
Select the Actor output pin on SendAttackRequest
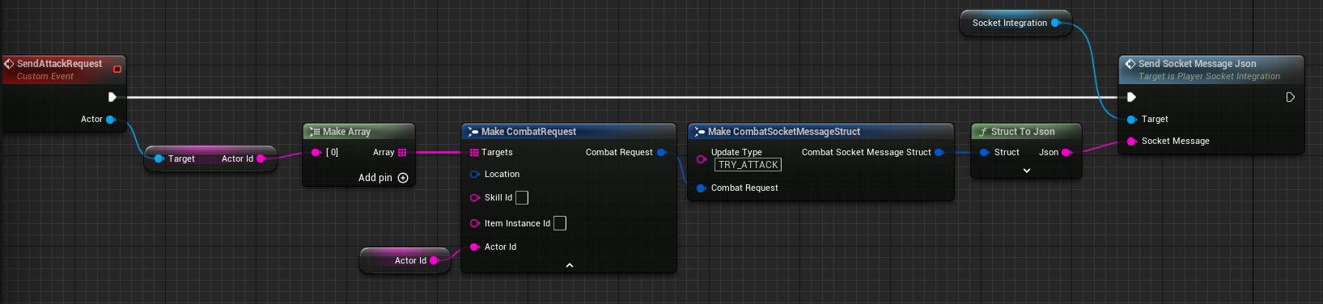point(111,120)
